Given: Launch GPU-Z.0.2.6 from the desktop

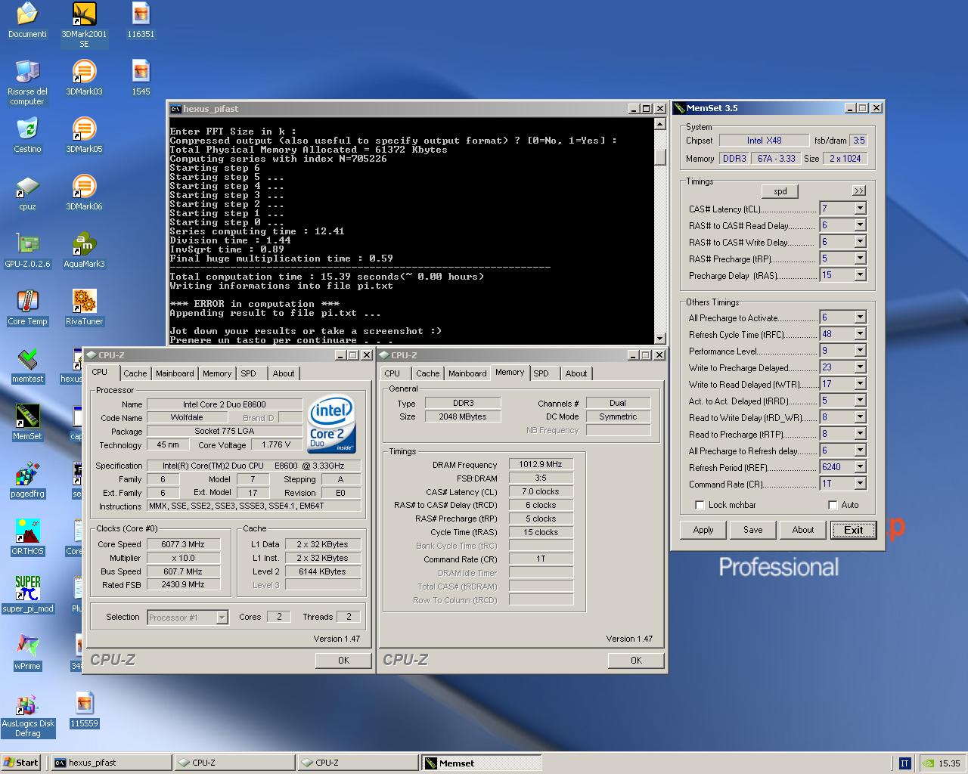Looking at the screenshot, I should [x=27, y=250].
